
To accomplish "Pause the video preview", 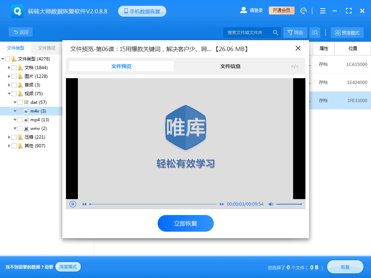I will coord(72,204).
